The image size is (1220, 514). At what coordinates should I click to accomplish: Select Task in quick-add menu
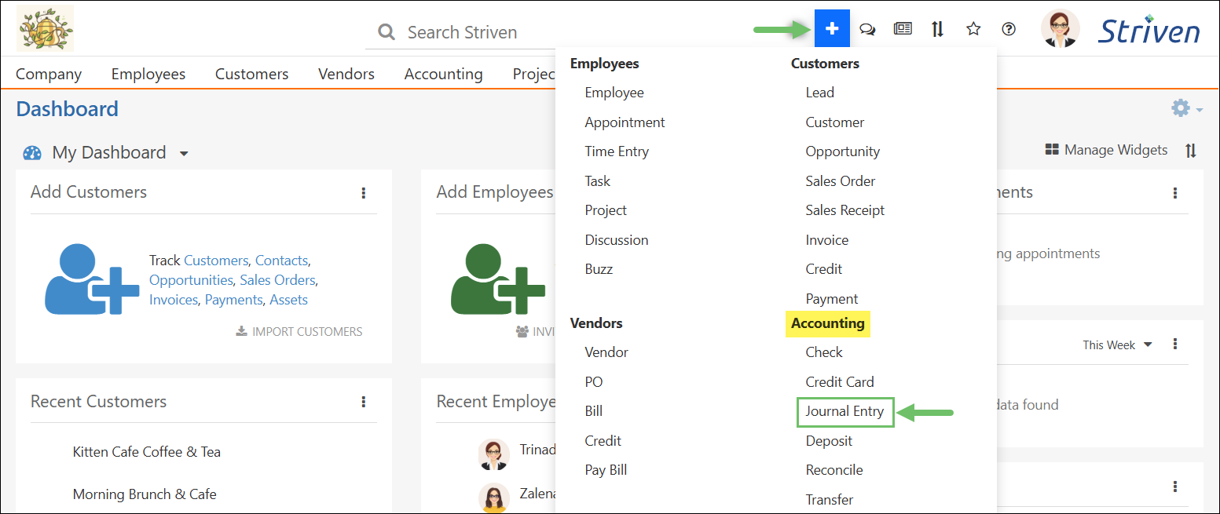click(x=597, y=181)
